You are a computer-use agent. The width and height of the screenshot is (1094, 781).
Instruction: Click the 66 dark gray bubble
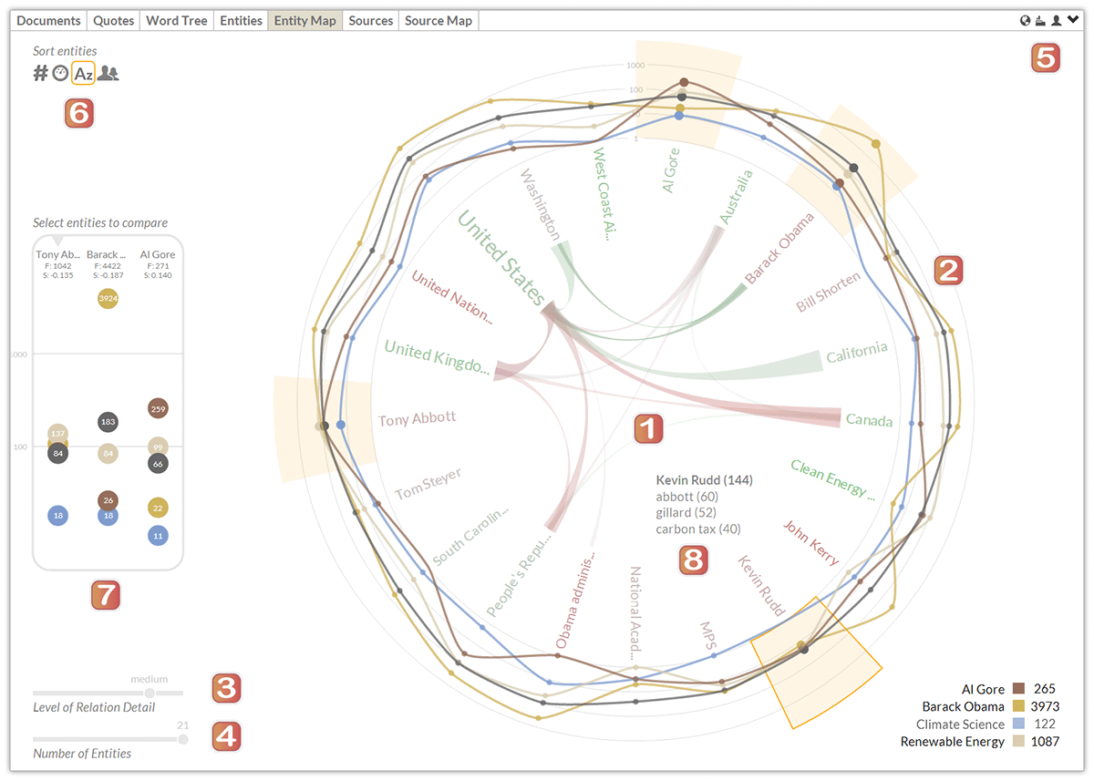coord(158,464)
